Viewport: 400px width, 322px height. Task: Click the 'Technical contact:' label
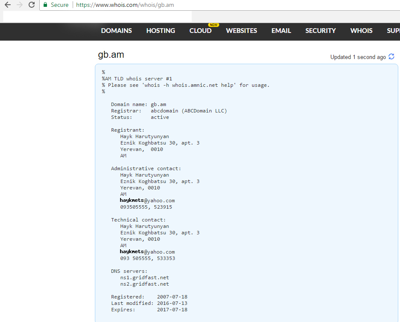138,220
